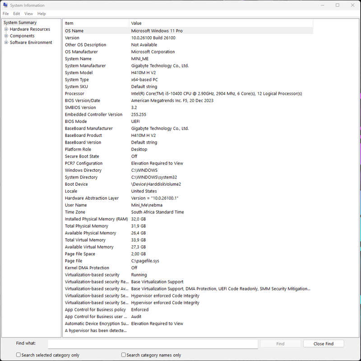Click the Find what input field

(153, 344)
